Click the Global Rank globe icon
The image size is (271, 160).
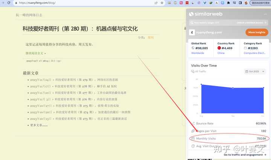click(193, 48)
